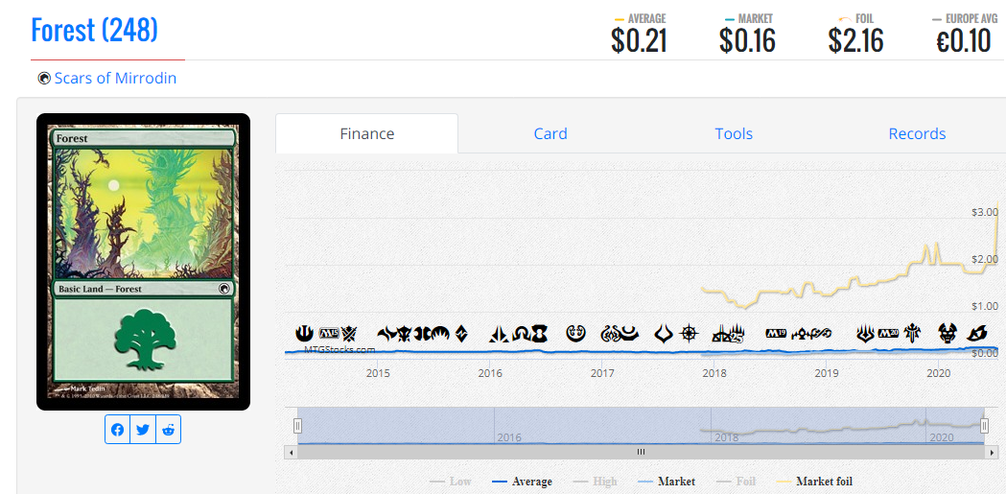The height and width of the screenshot is (494, 1006).
Task: Click the first set marker left of M15
Action: pyautogui.click(x=304, y=333)
